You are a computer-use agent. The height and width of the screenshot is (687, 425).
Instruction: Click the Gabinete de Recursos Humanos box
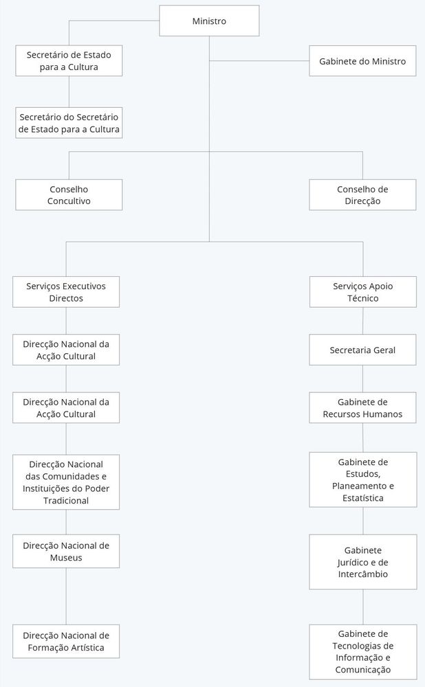tap(362, 407)
